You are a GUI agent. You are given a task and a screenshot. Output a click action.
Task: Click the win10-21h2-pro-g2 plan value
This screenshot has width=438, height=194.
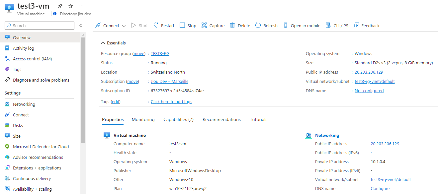188,188
